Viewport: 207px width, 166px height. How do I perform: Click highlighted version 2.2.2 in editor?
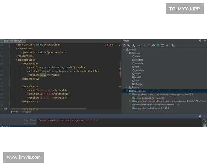(x=43, y=75)
